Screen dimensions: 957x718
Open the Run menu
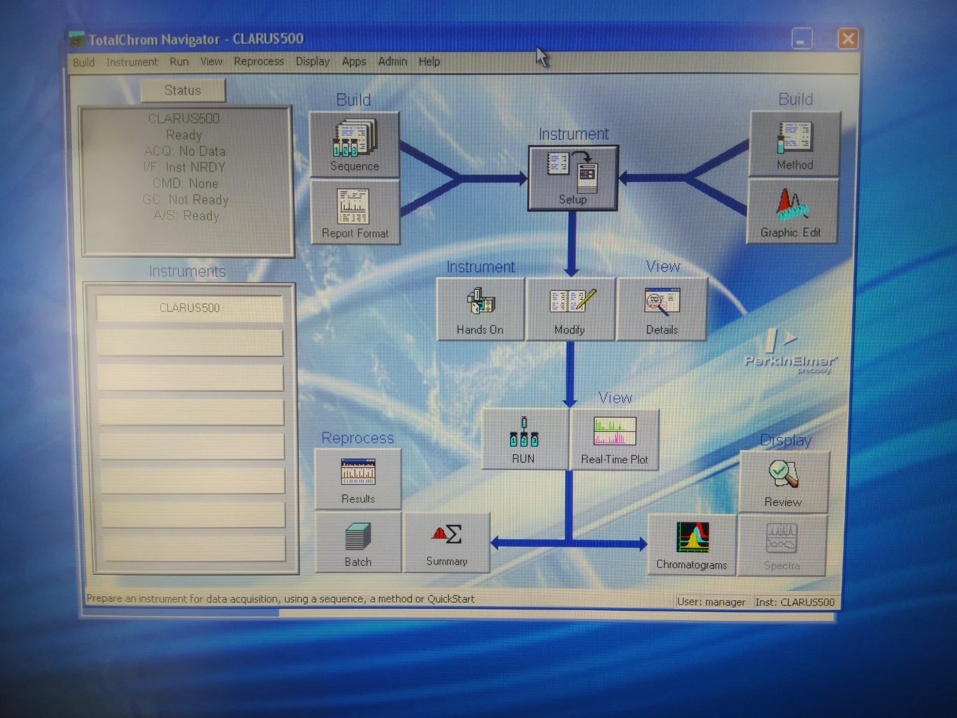click(179, 62)
